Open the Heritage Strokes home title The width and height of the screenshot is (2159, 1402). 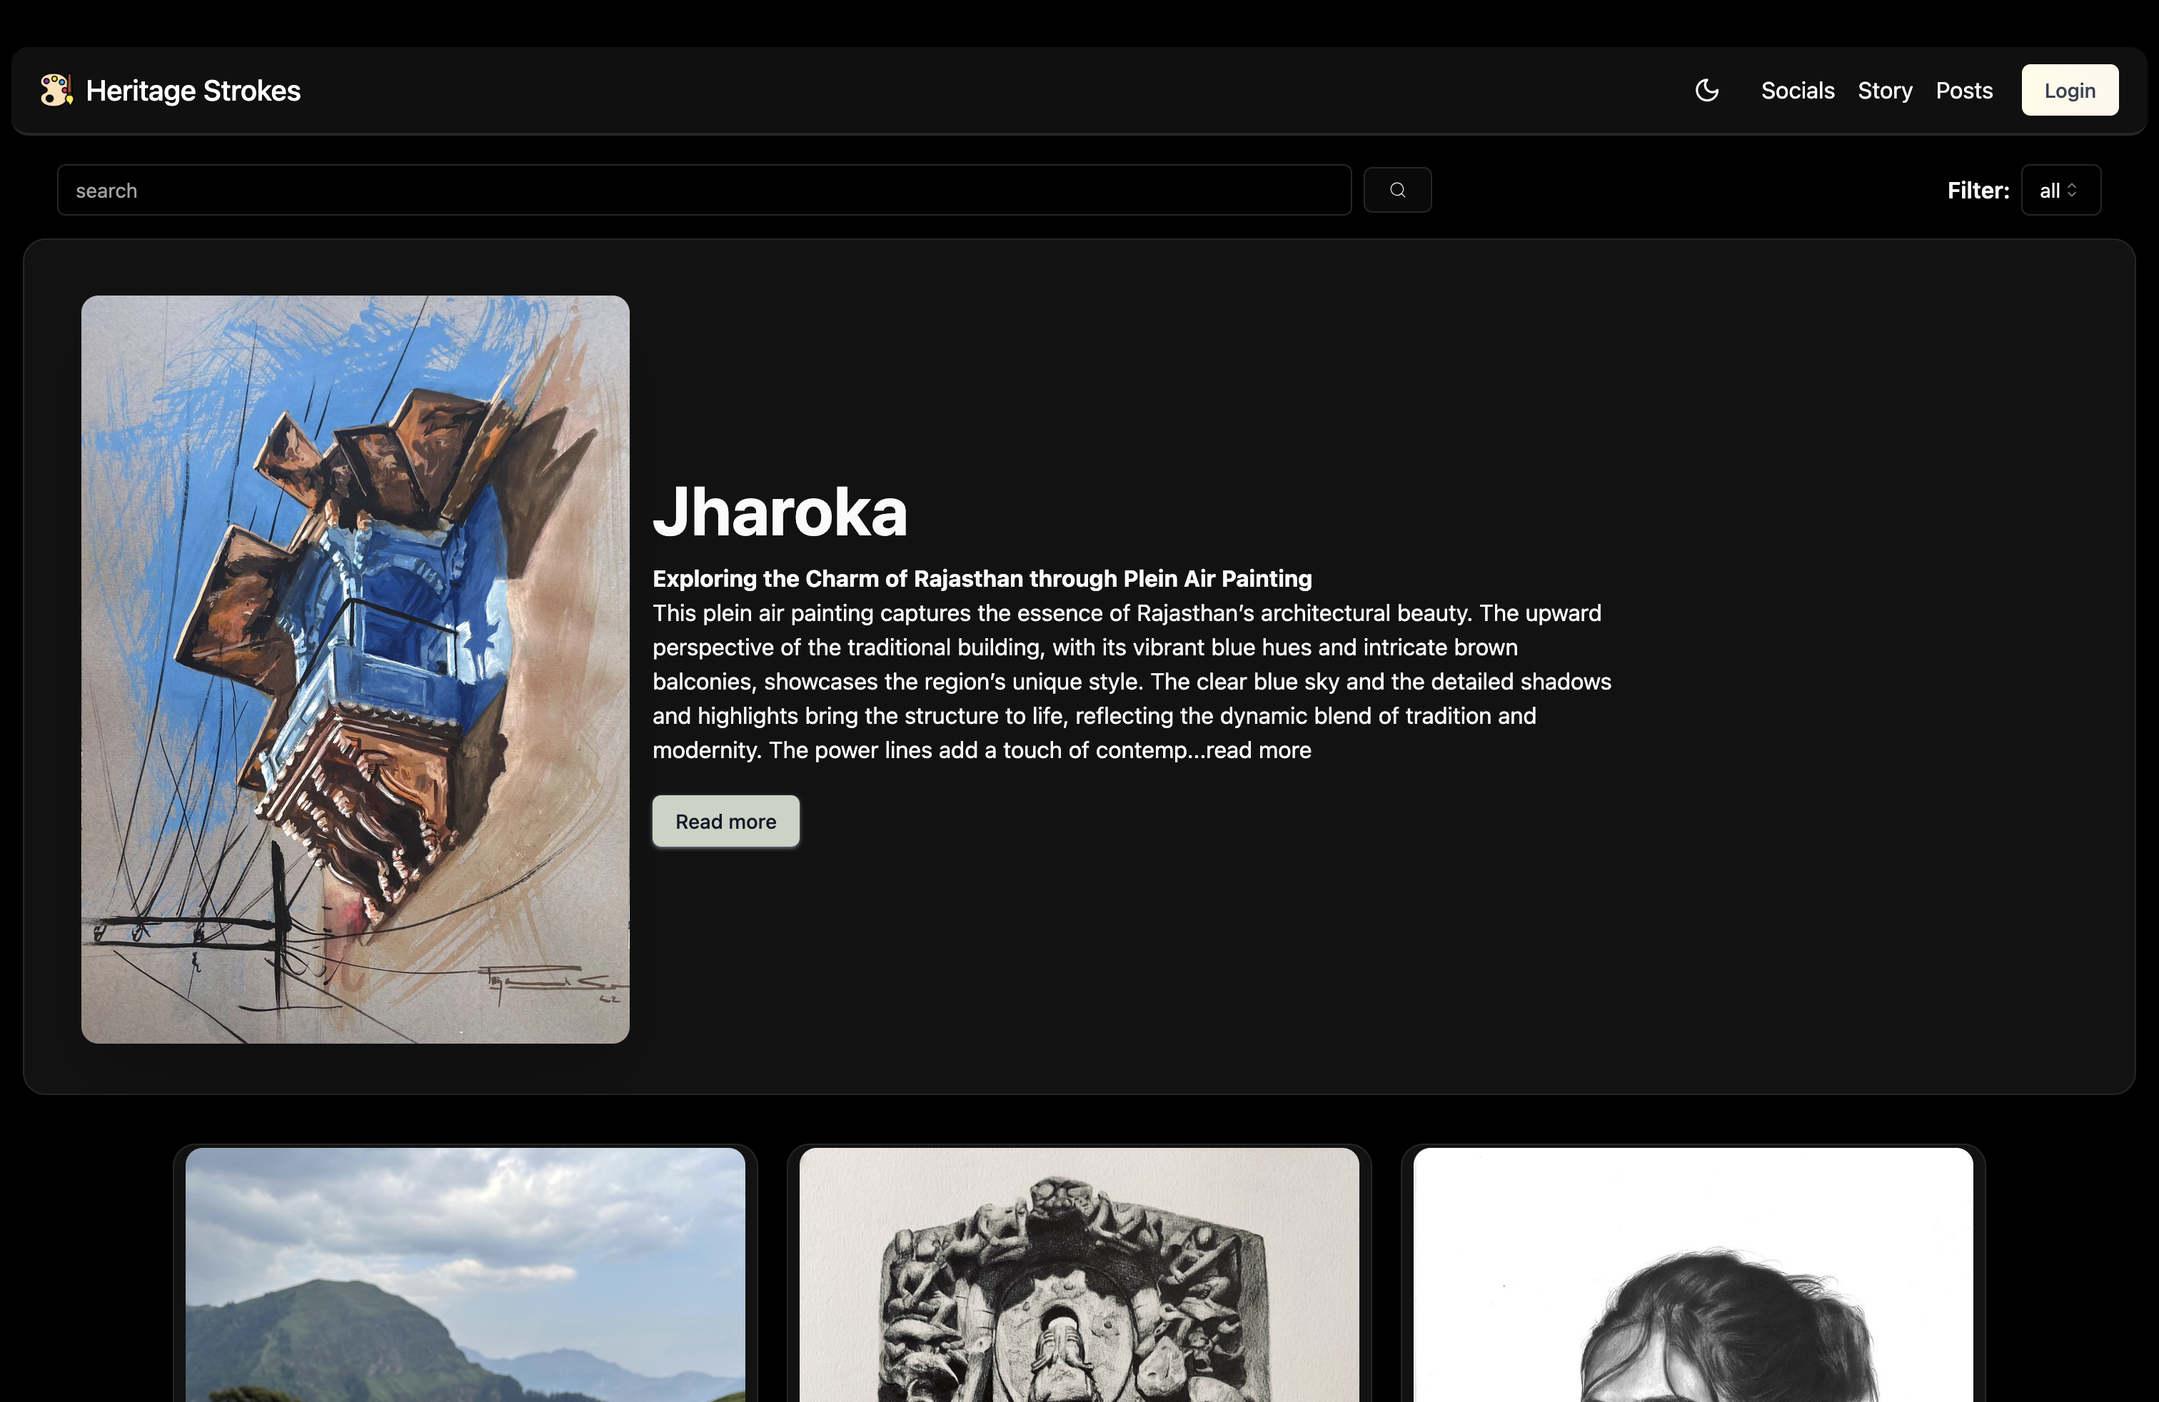point(193,91)
